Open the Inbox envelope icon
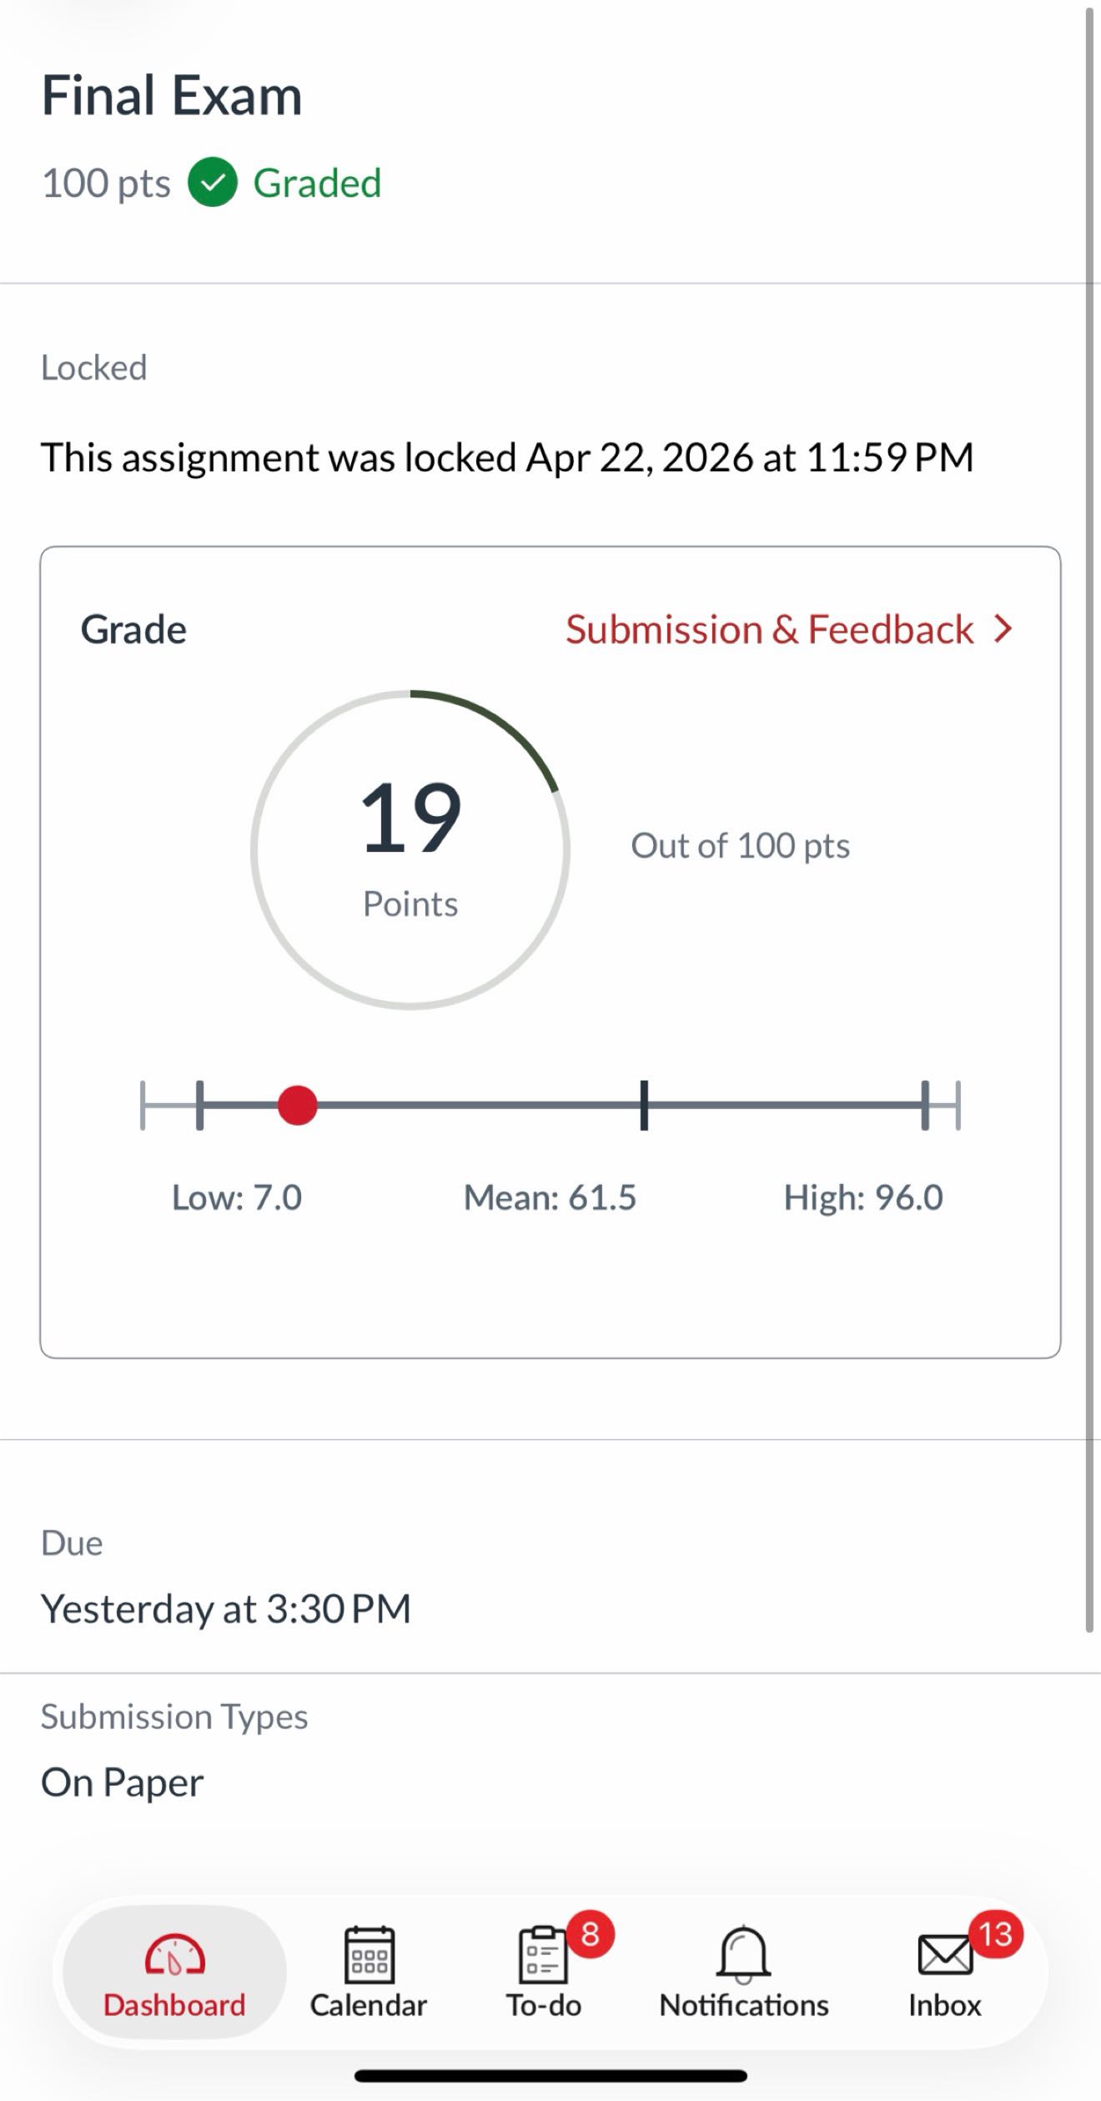The height and width of the screenshot is (2101, 1101). (x=943, y=1955)
